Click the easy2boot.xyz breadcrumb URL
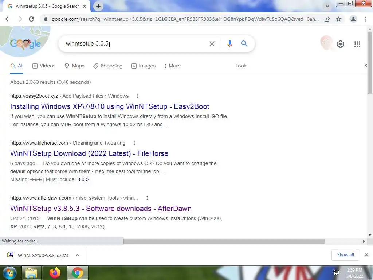 coord(69,96)
